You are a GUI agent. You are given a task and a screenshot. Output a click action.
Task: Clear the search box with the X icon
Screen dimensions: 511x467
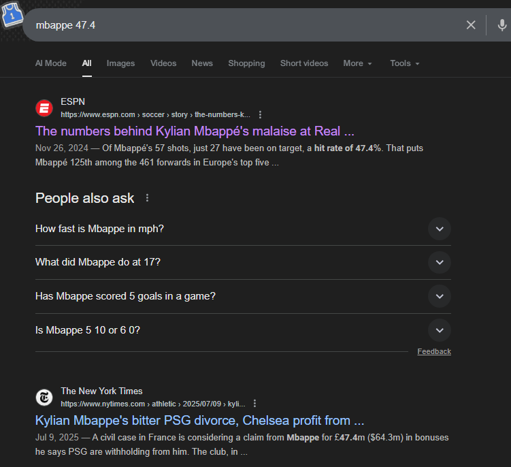(471, 25)
